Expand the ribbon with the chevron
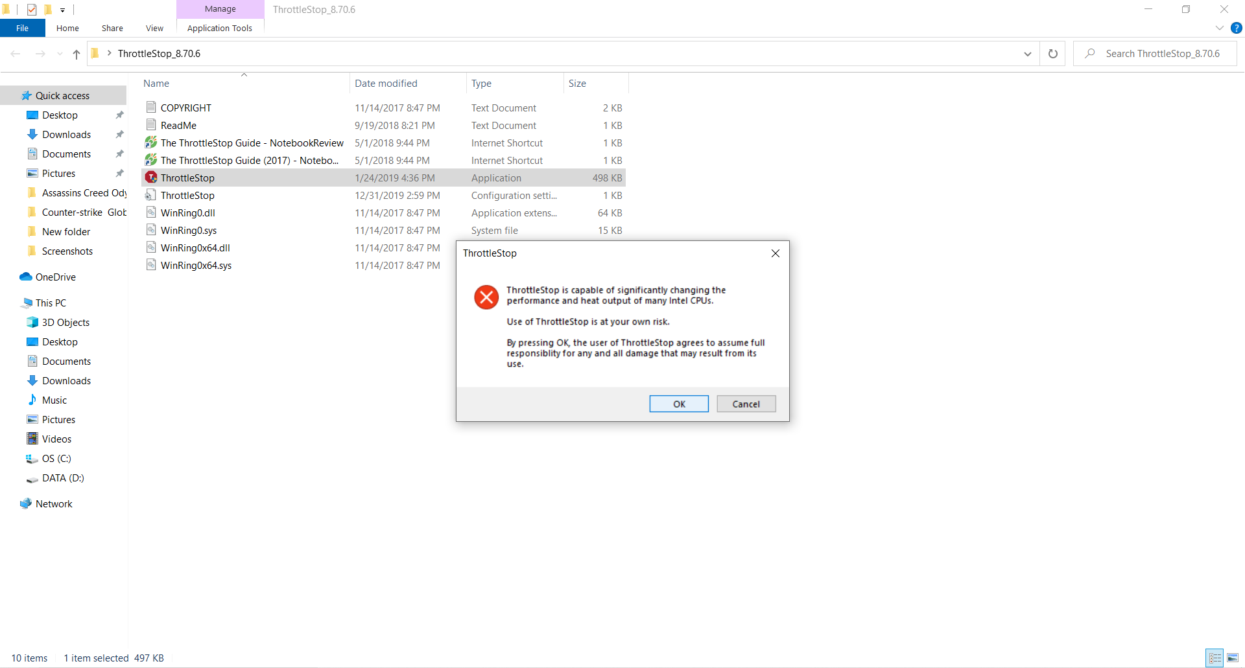The width and height of the screenshot is (1245, 668). (1219, 28)
